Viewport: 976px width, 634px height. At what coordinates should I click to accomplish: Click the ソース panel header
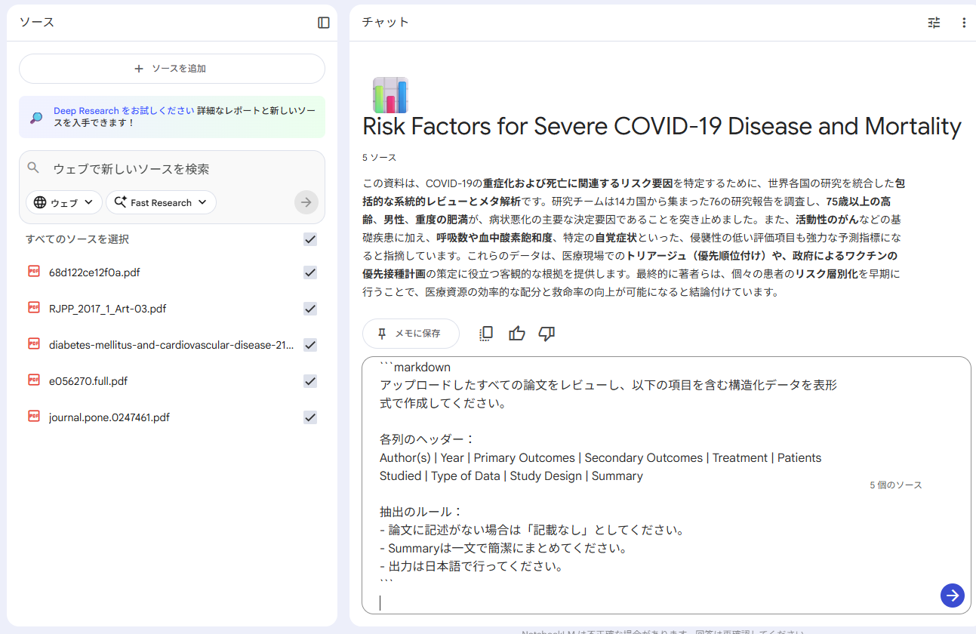pyautogui.click(x=37, y=22)
